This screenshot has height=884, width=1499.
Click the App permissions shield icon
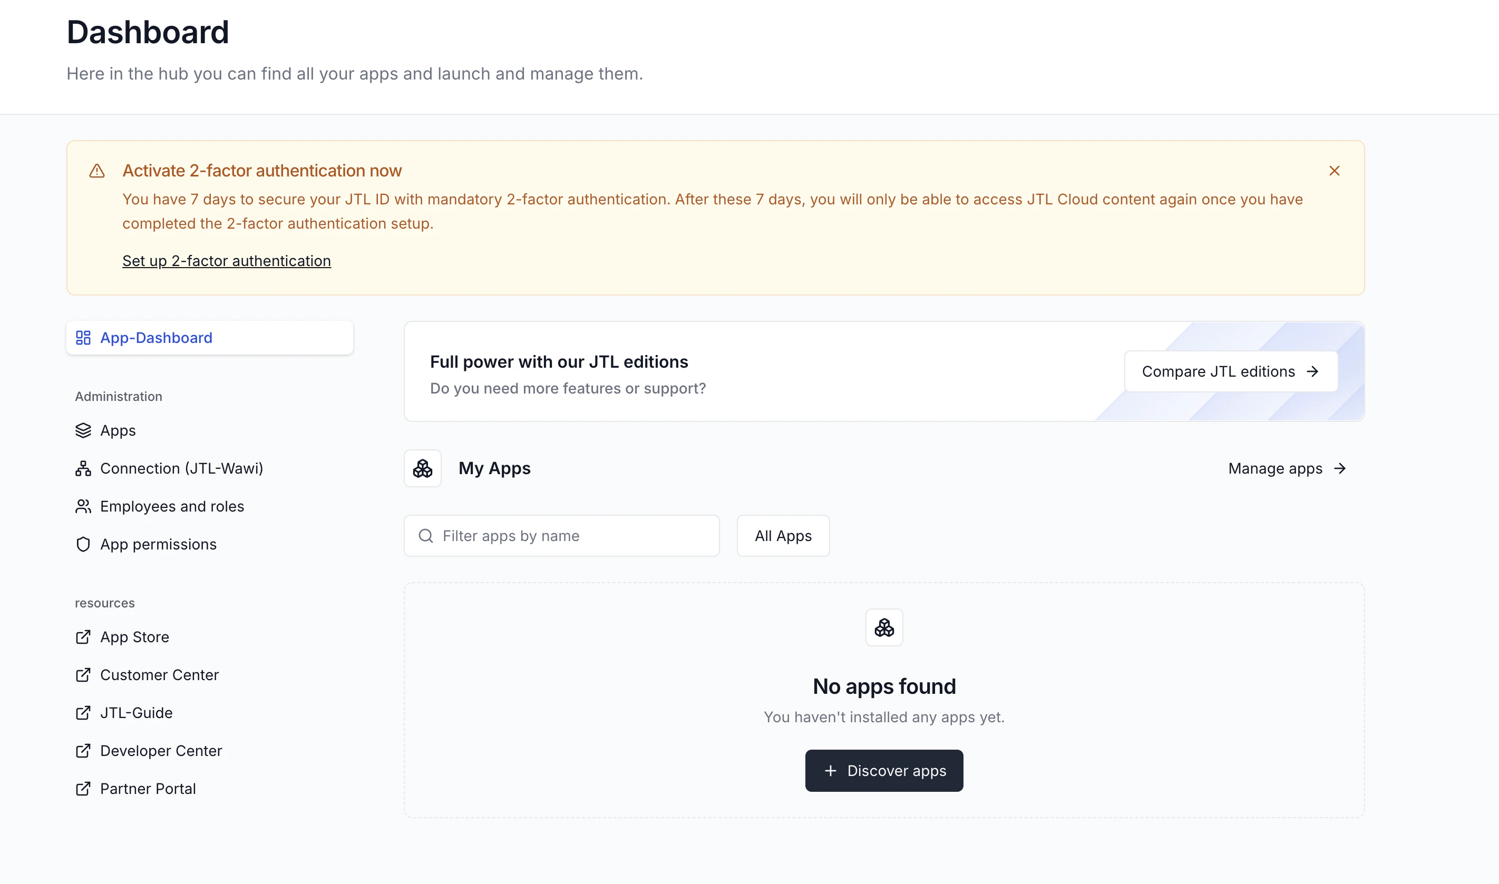83,544
